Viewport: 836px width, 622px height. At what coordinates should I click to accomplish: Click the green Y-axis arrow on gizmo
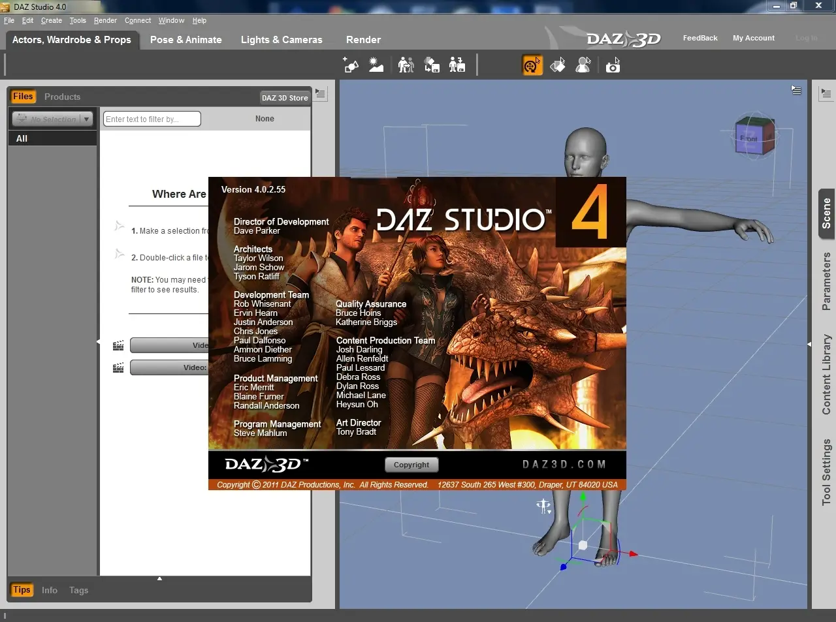[583, 498]
